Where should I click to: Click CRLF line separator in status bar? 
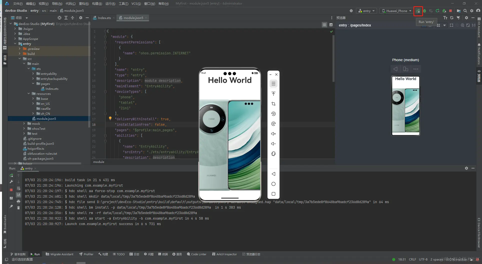point(412,260)
